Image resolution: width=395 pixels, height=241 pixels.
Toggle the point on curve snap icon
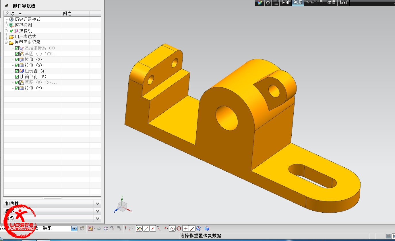click(x=192, y=228)
